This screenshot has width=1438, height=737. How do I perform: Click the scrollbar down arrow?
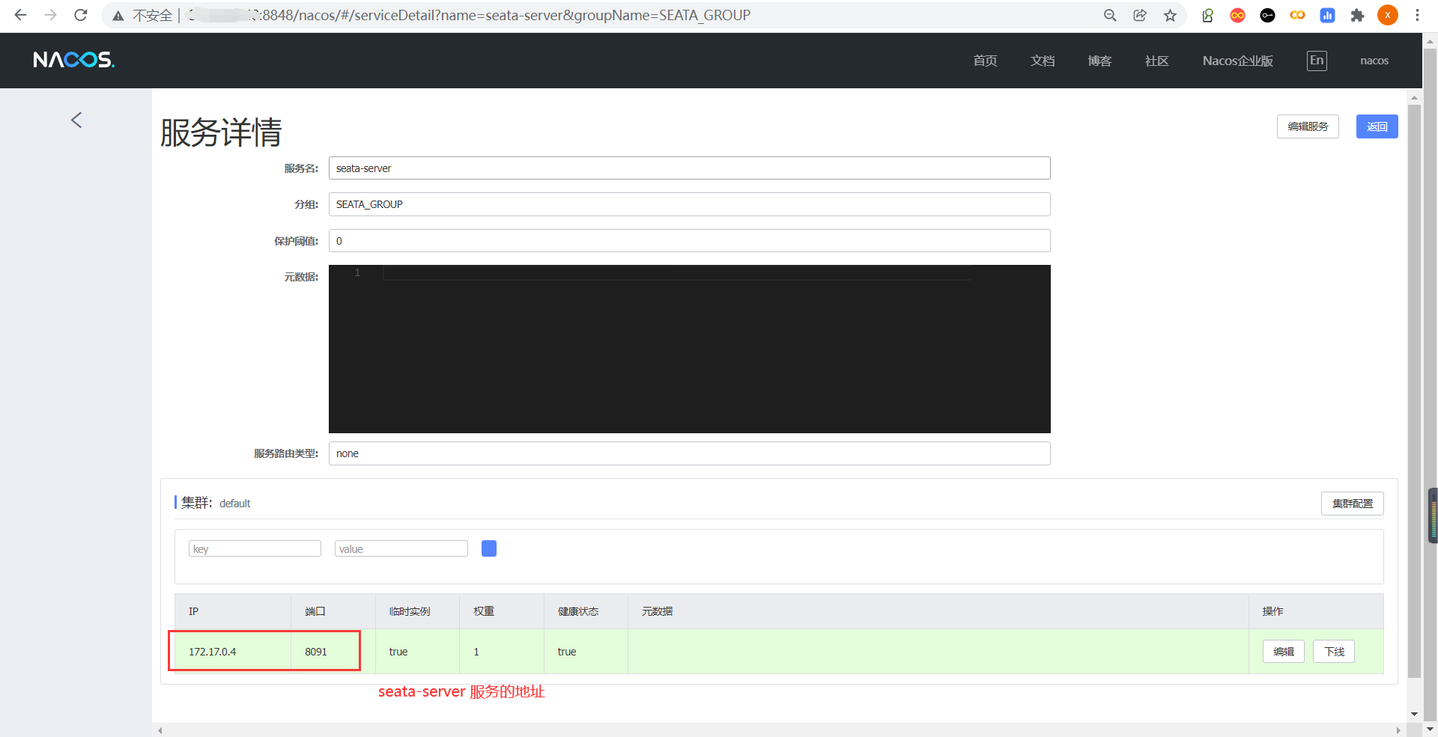(x=1414, y=714)
